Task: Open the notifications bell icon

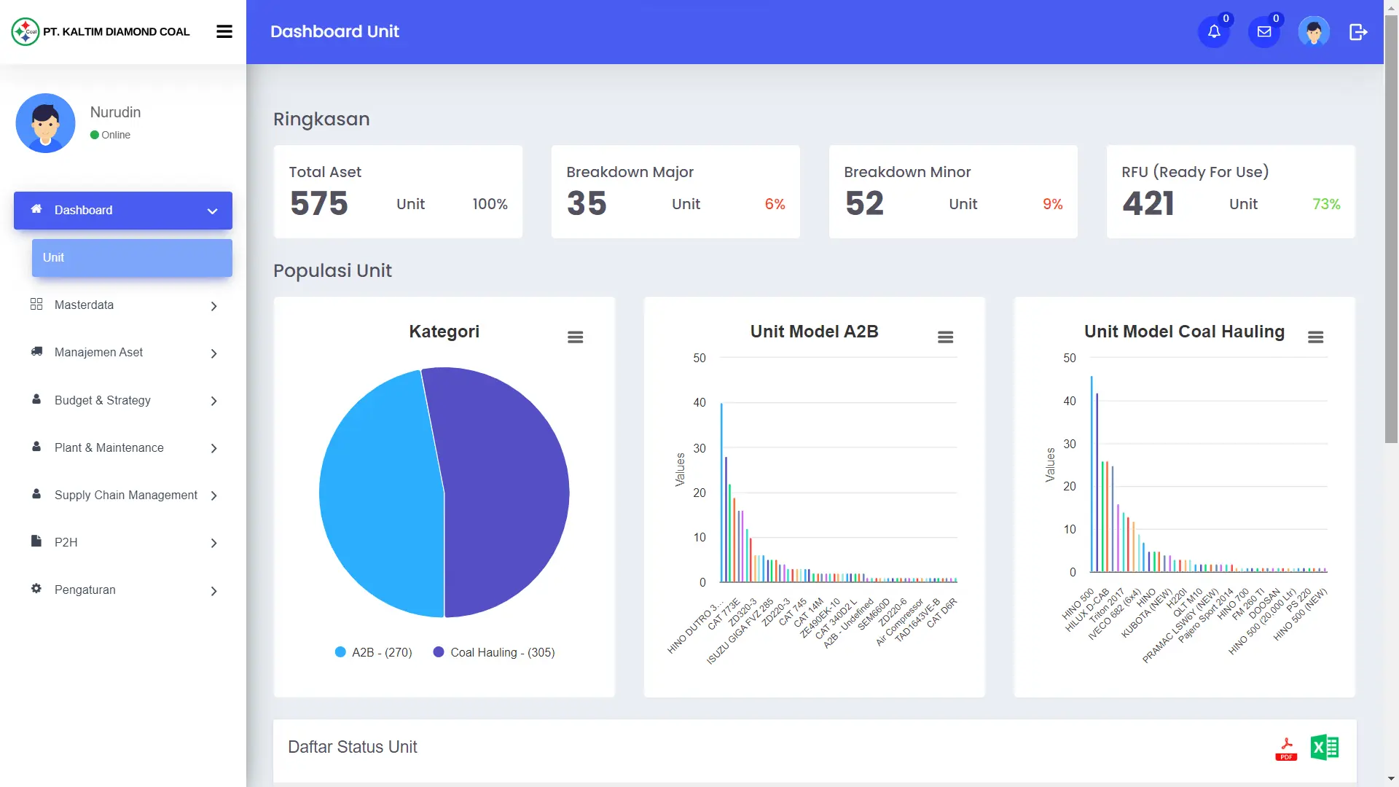Action: point(1214,32)
